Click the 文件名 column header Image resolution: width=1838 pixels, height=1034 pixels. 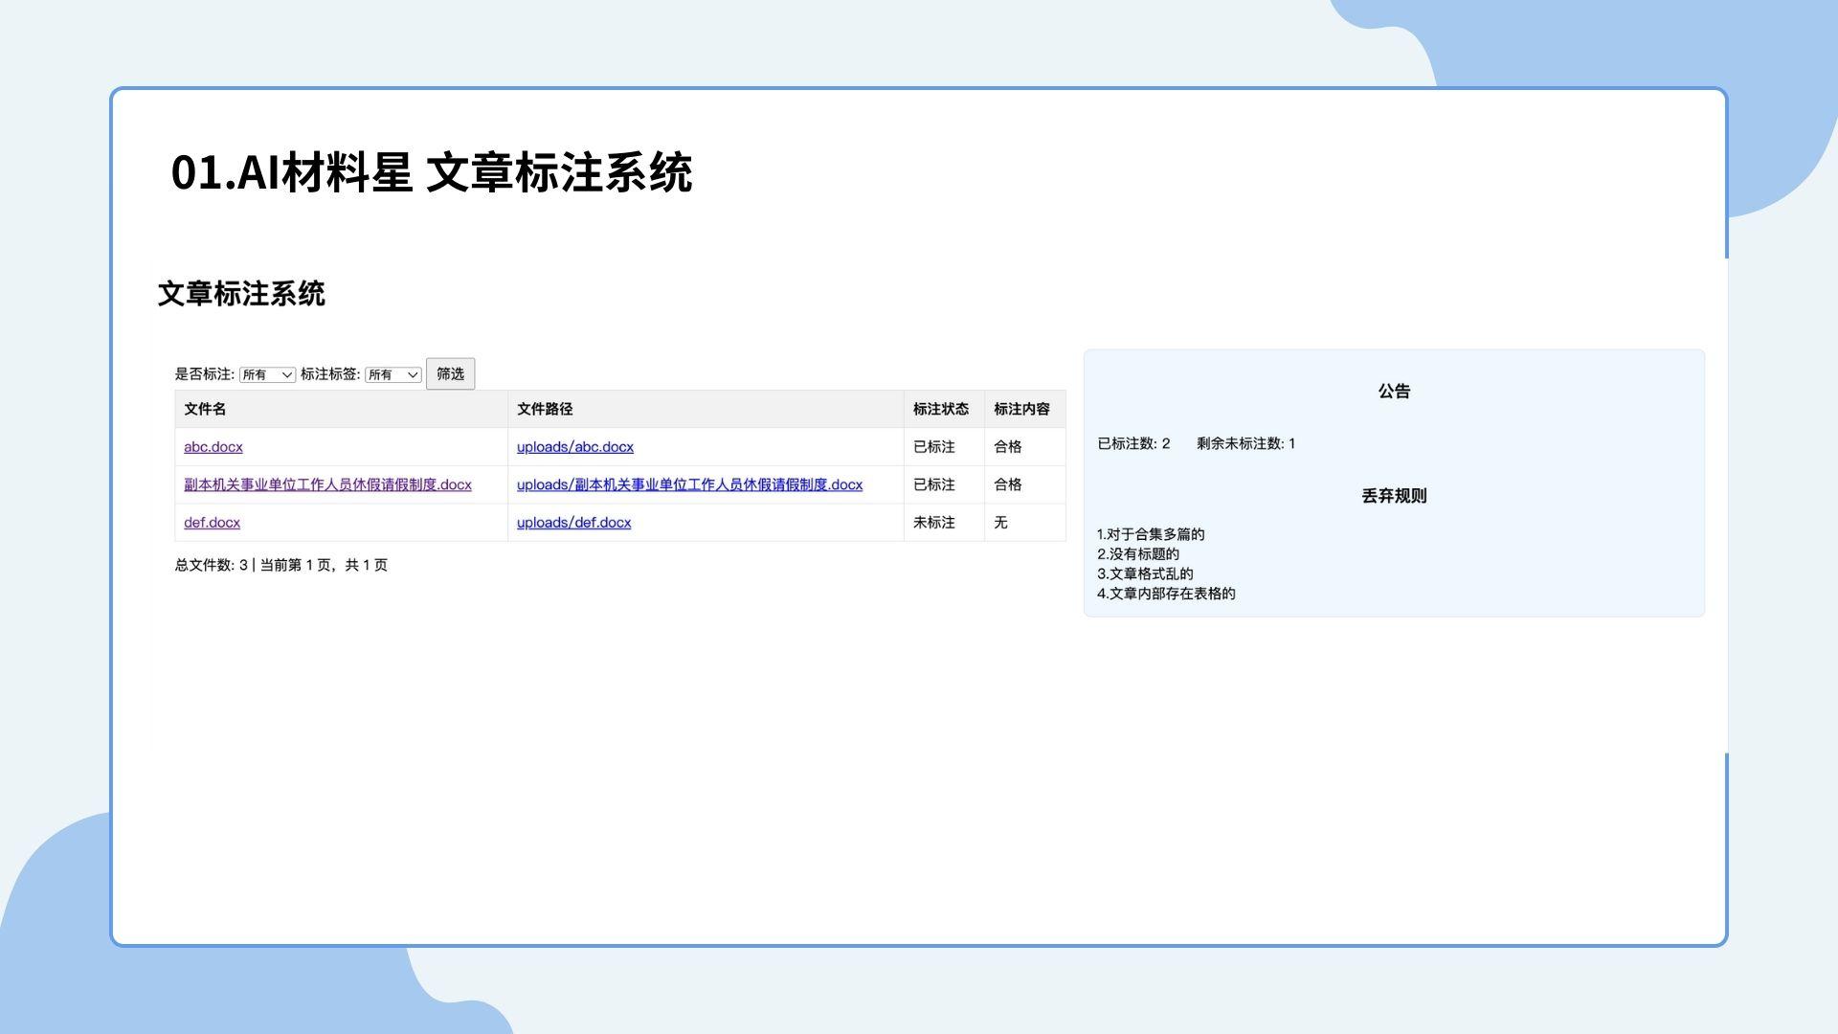point(205,409)
